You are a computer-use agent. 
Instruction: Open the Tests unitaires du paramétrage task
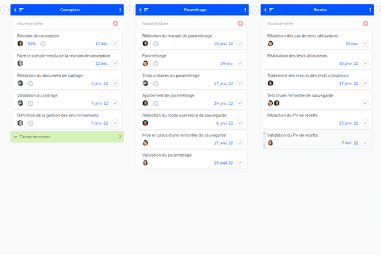point(171,76)
